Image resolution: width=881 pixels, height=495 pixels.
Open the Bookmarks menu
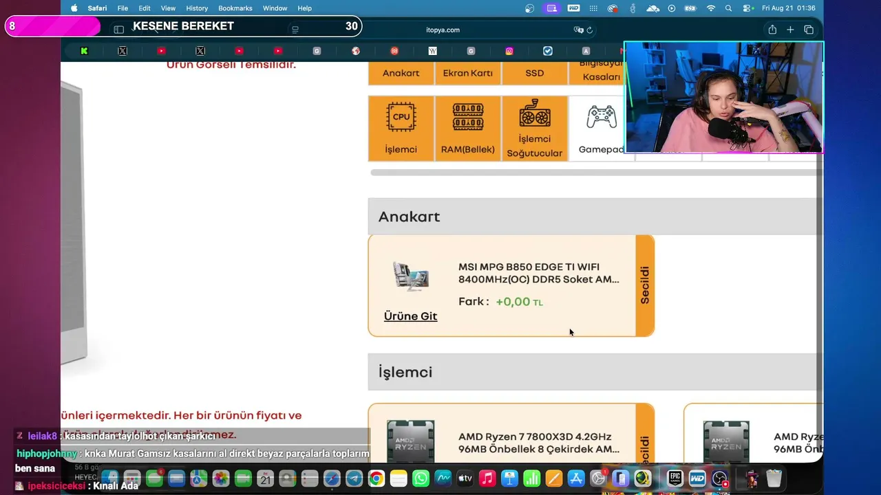(236, 8)
